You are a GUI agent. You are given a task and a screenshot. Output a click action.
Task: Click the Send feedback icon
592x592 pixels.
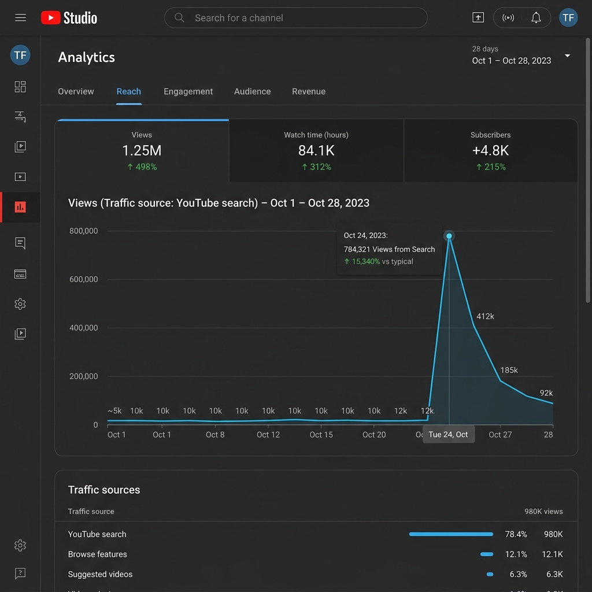20,573
